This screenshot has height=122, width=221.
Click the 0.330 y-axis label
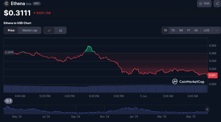pos(212,61)
